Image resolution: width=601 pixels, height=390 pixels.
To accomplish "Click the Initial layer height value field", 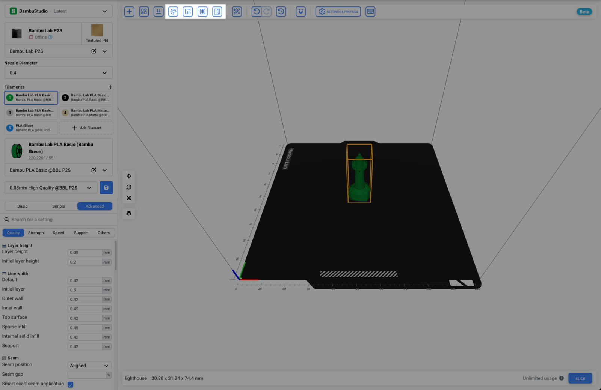I will pyautogui.click(x=85, y=262).
